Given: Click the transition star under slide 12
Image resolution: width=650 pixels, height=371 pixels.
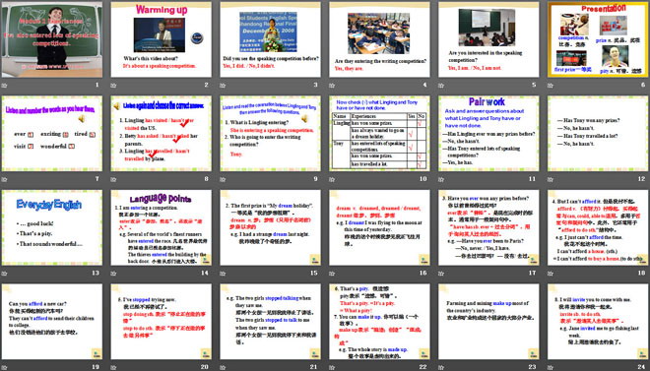Looking at the screenshot, I should click(x=551, y=179).
